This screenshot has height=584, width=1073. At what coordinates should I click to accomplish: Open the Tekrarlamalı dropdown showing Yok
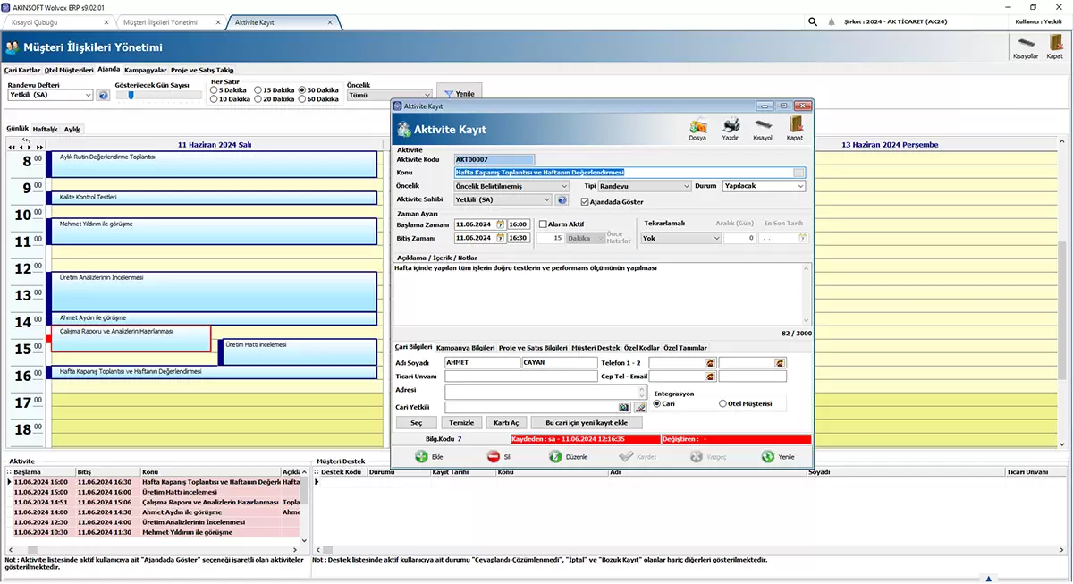pyautogui.click(x=680, y=239)
